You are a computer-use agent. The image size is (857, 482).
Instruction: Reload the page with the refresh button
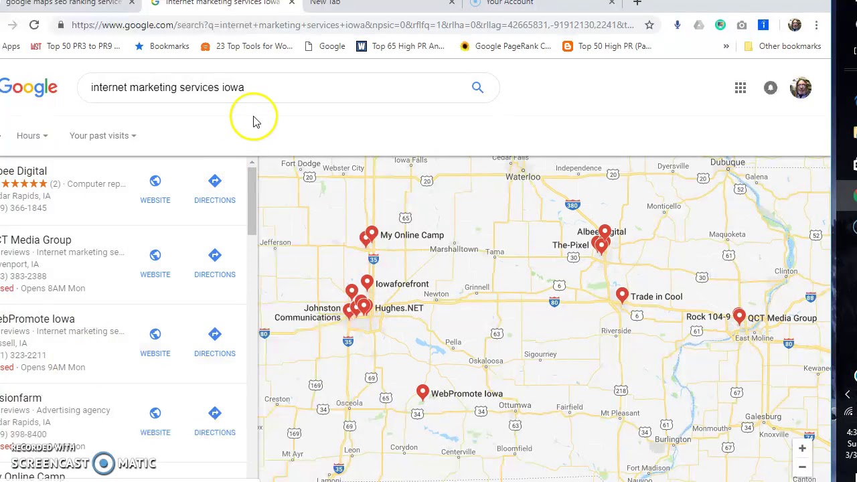[34, 25]
